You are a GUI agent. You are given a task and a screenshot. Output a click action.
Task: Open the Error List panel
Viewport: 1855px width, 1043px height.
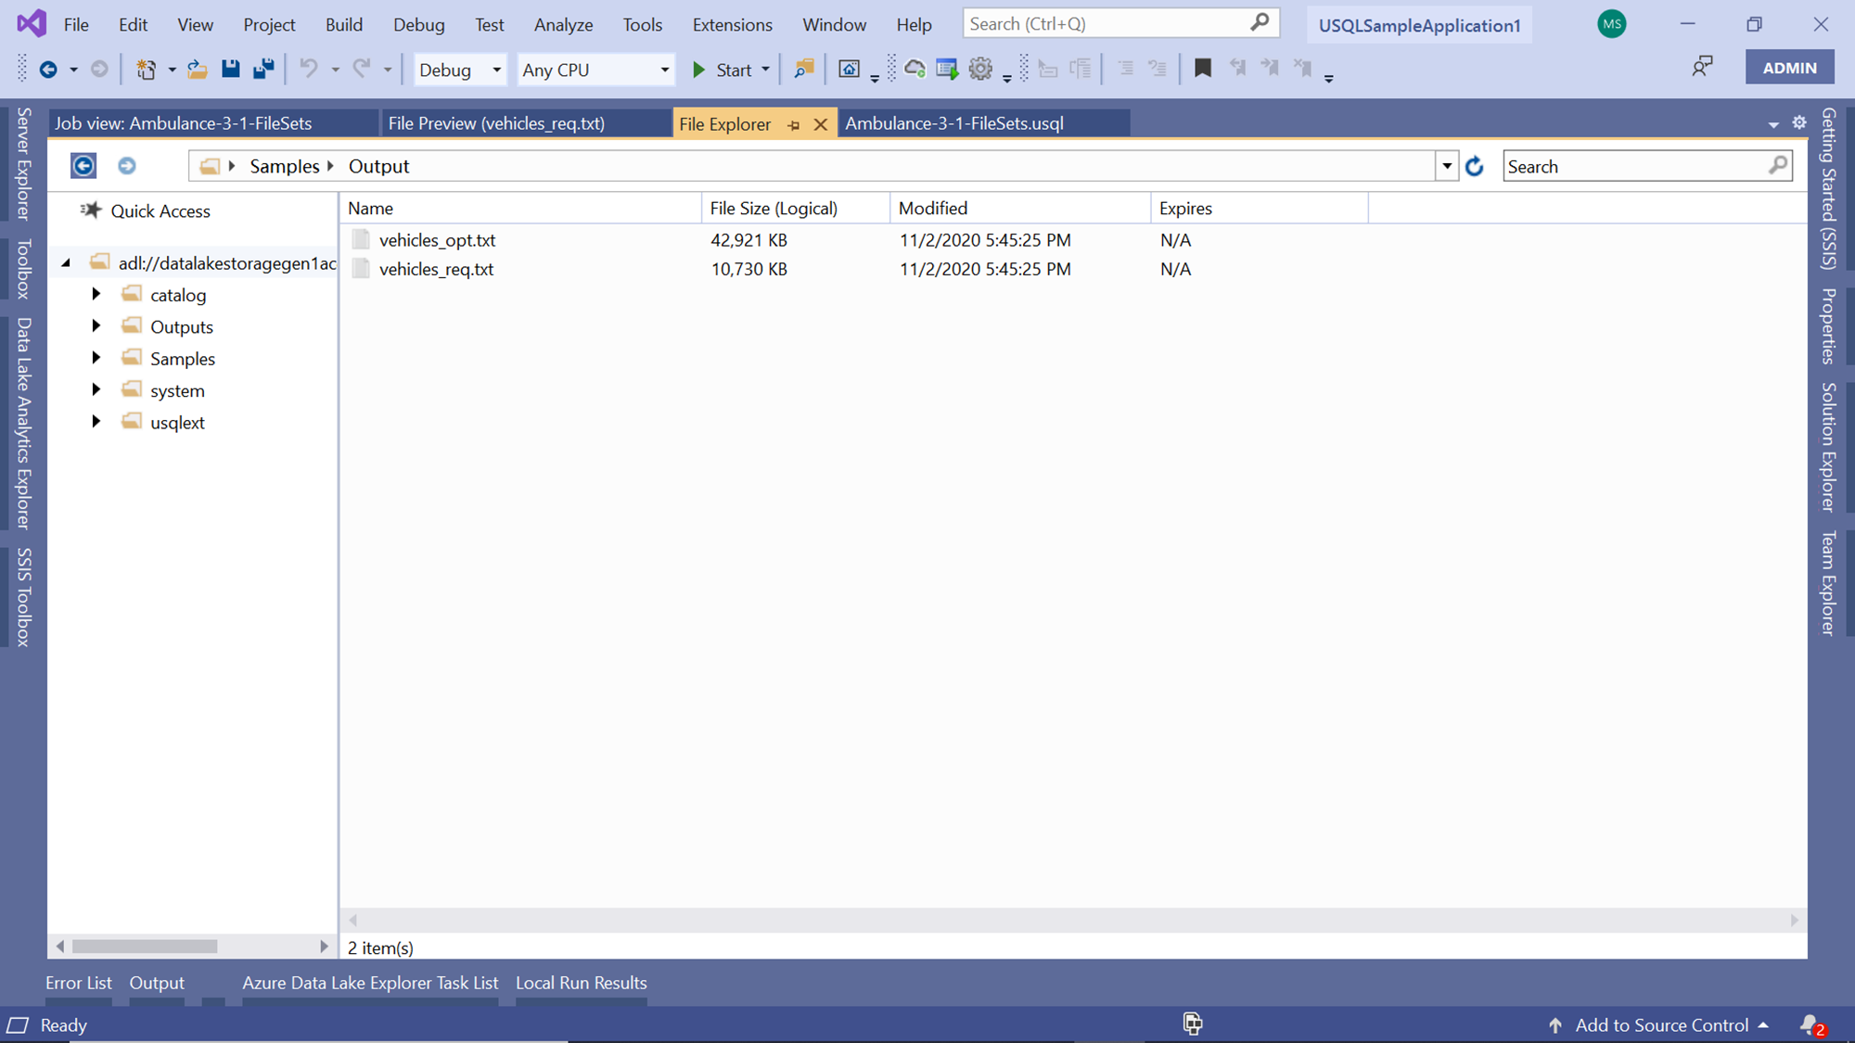pyautogui.click(x=78, y=983)
